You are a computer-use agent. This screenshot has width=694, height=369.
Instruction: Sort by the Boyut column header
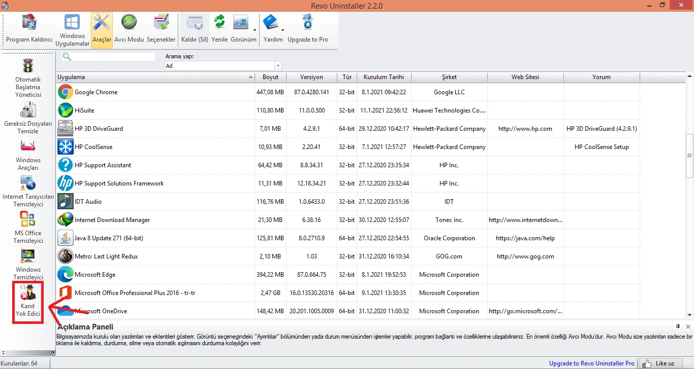click(x=270, y=77)
